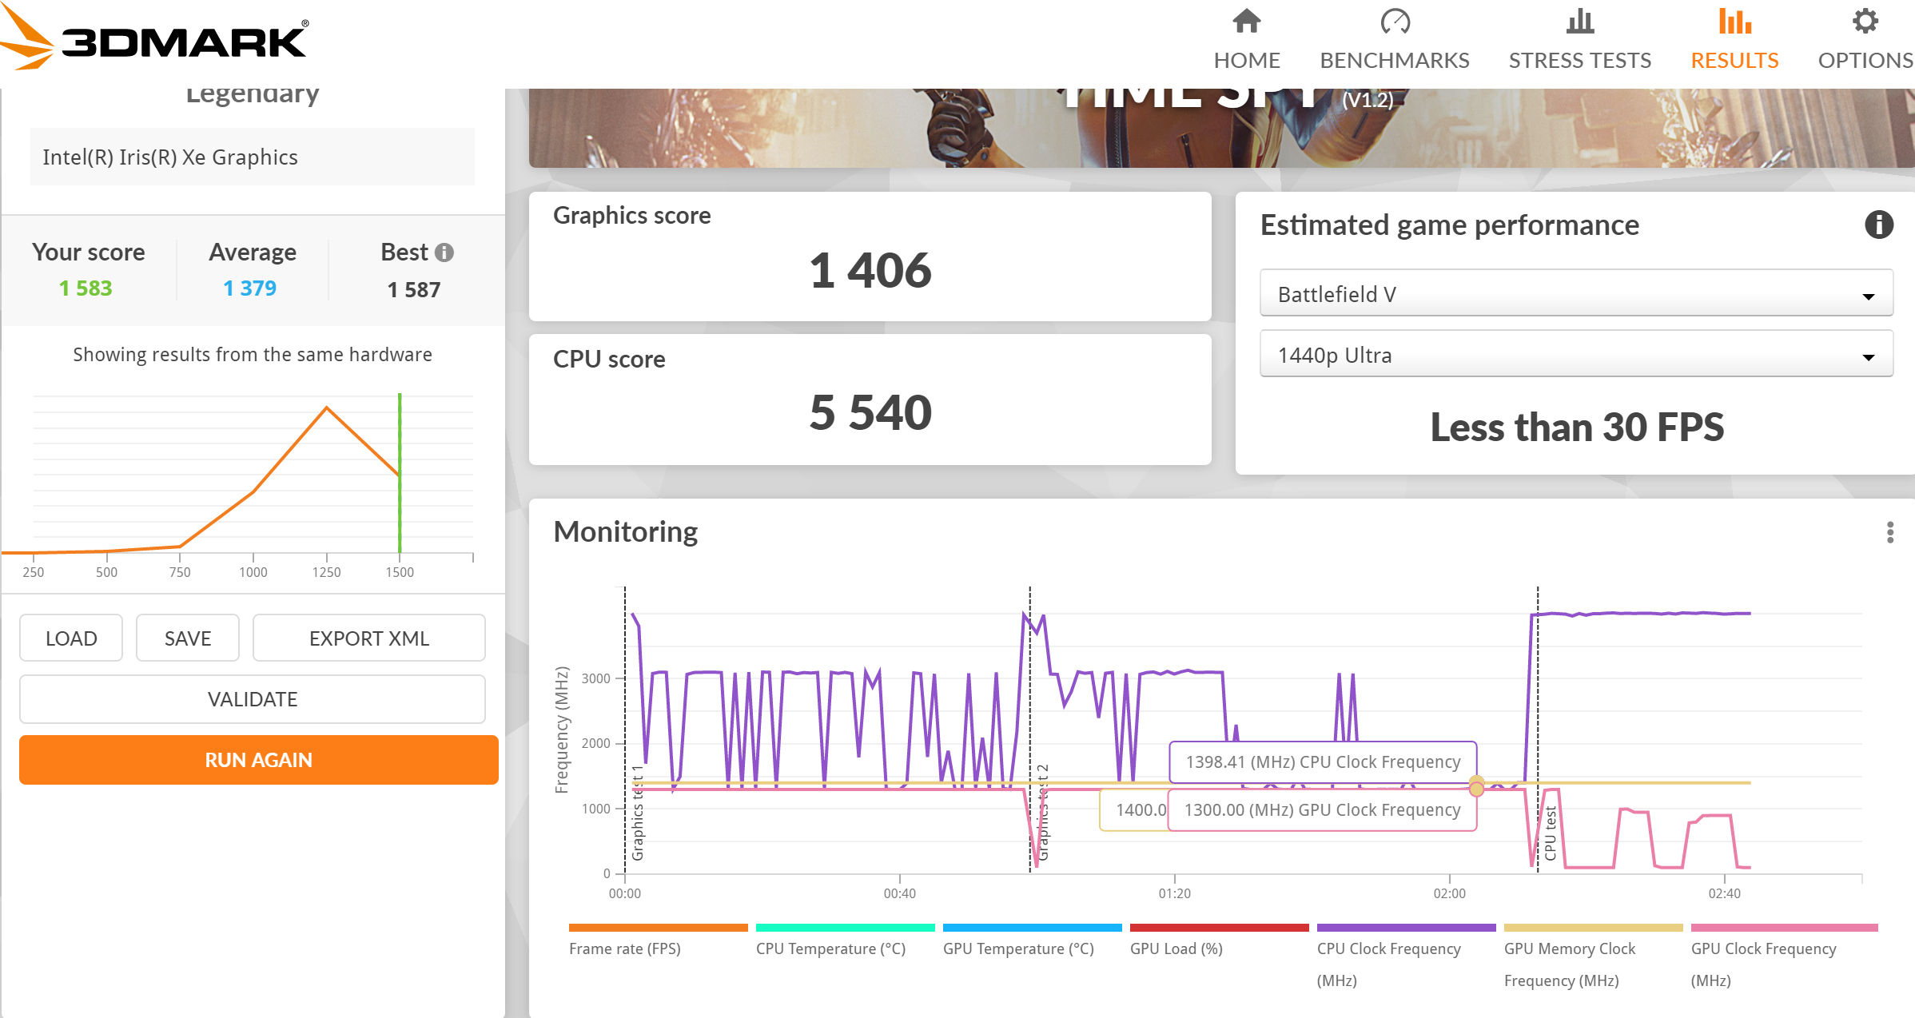Click the Showing results from same hardware text
The image size is (1915, 1018).
(253, 355)
